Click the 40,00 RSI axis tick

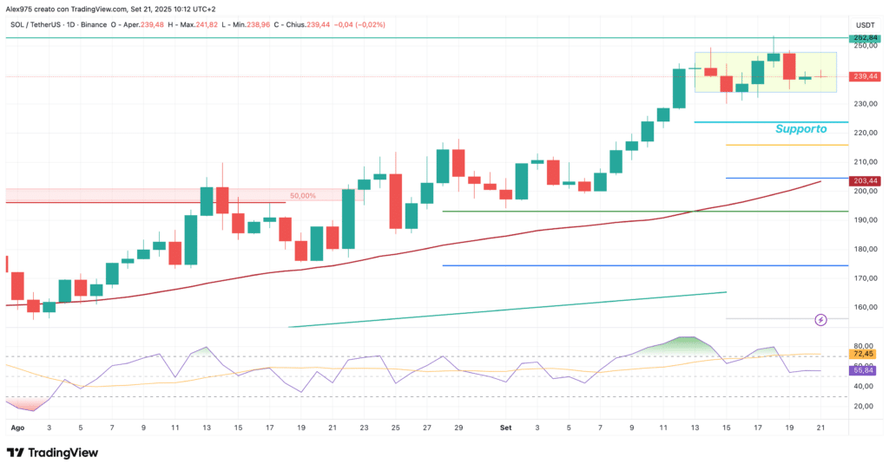pyautogui.click(x=863, y=386)
